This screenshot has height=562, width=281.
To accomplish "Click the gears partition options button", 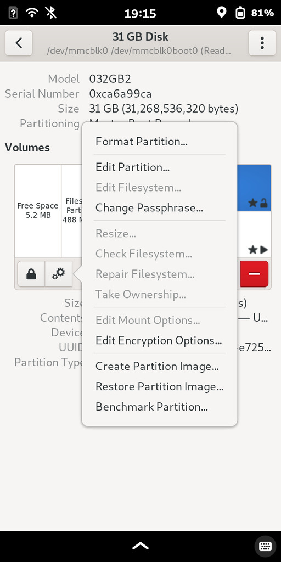I will (58, 274).
